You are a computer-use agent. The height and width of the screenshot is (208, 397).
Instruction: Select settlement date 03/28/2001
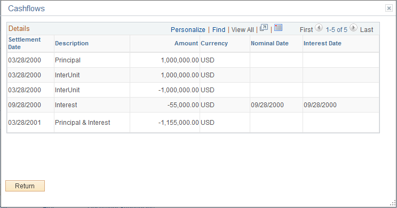click(25, 123)
